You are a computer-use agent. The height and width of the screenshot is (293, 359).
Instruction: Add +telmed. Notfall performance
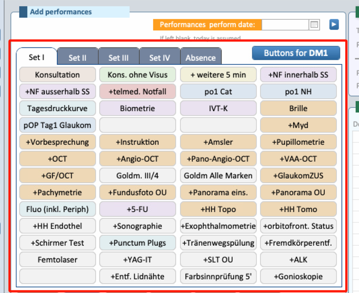137,91
